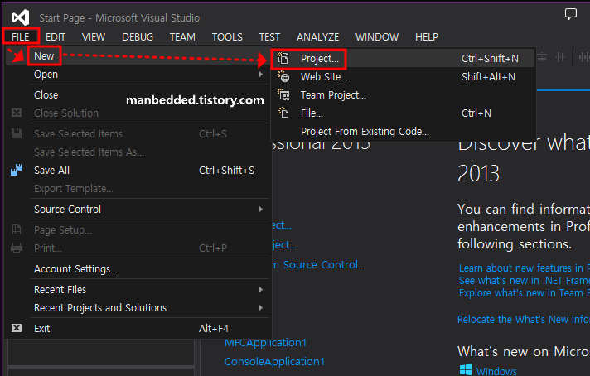The image size is (590, 376).
Task: Open the TEAM menu
Action: (x=182, y=36)
